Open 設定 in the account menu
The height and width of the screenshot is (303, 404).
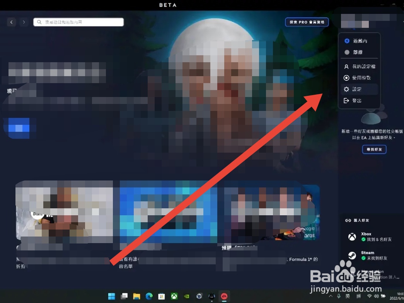pyautogui.click(x=360, y=89)
